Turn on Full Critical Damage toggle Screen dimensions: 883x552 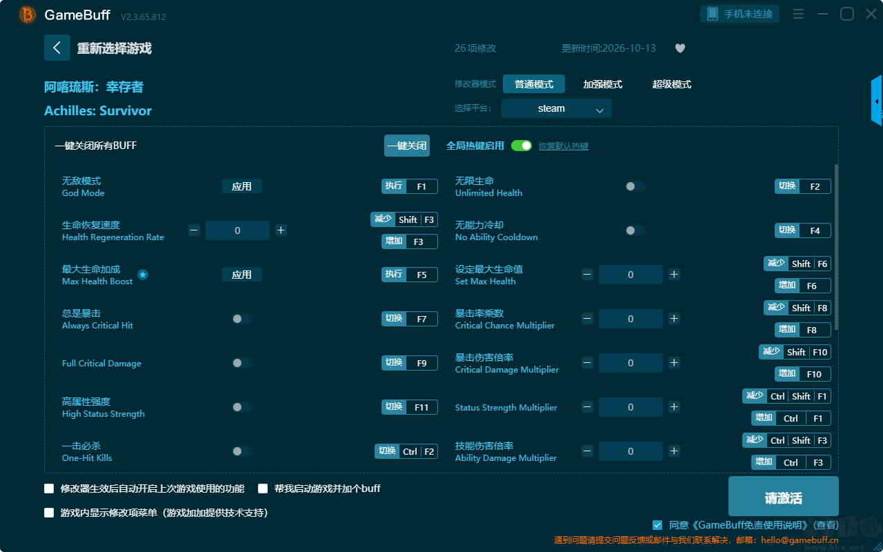241,363
